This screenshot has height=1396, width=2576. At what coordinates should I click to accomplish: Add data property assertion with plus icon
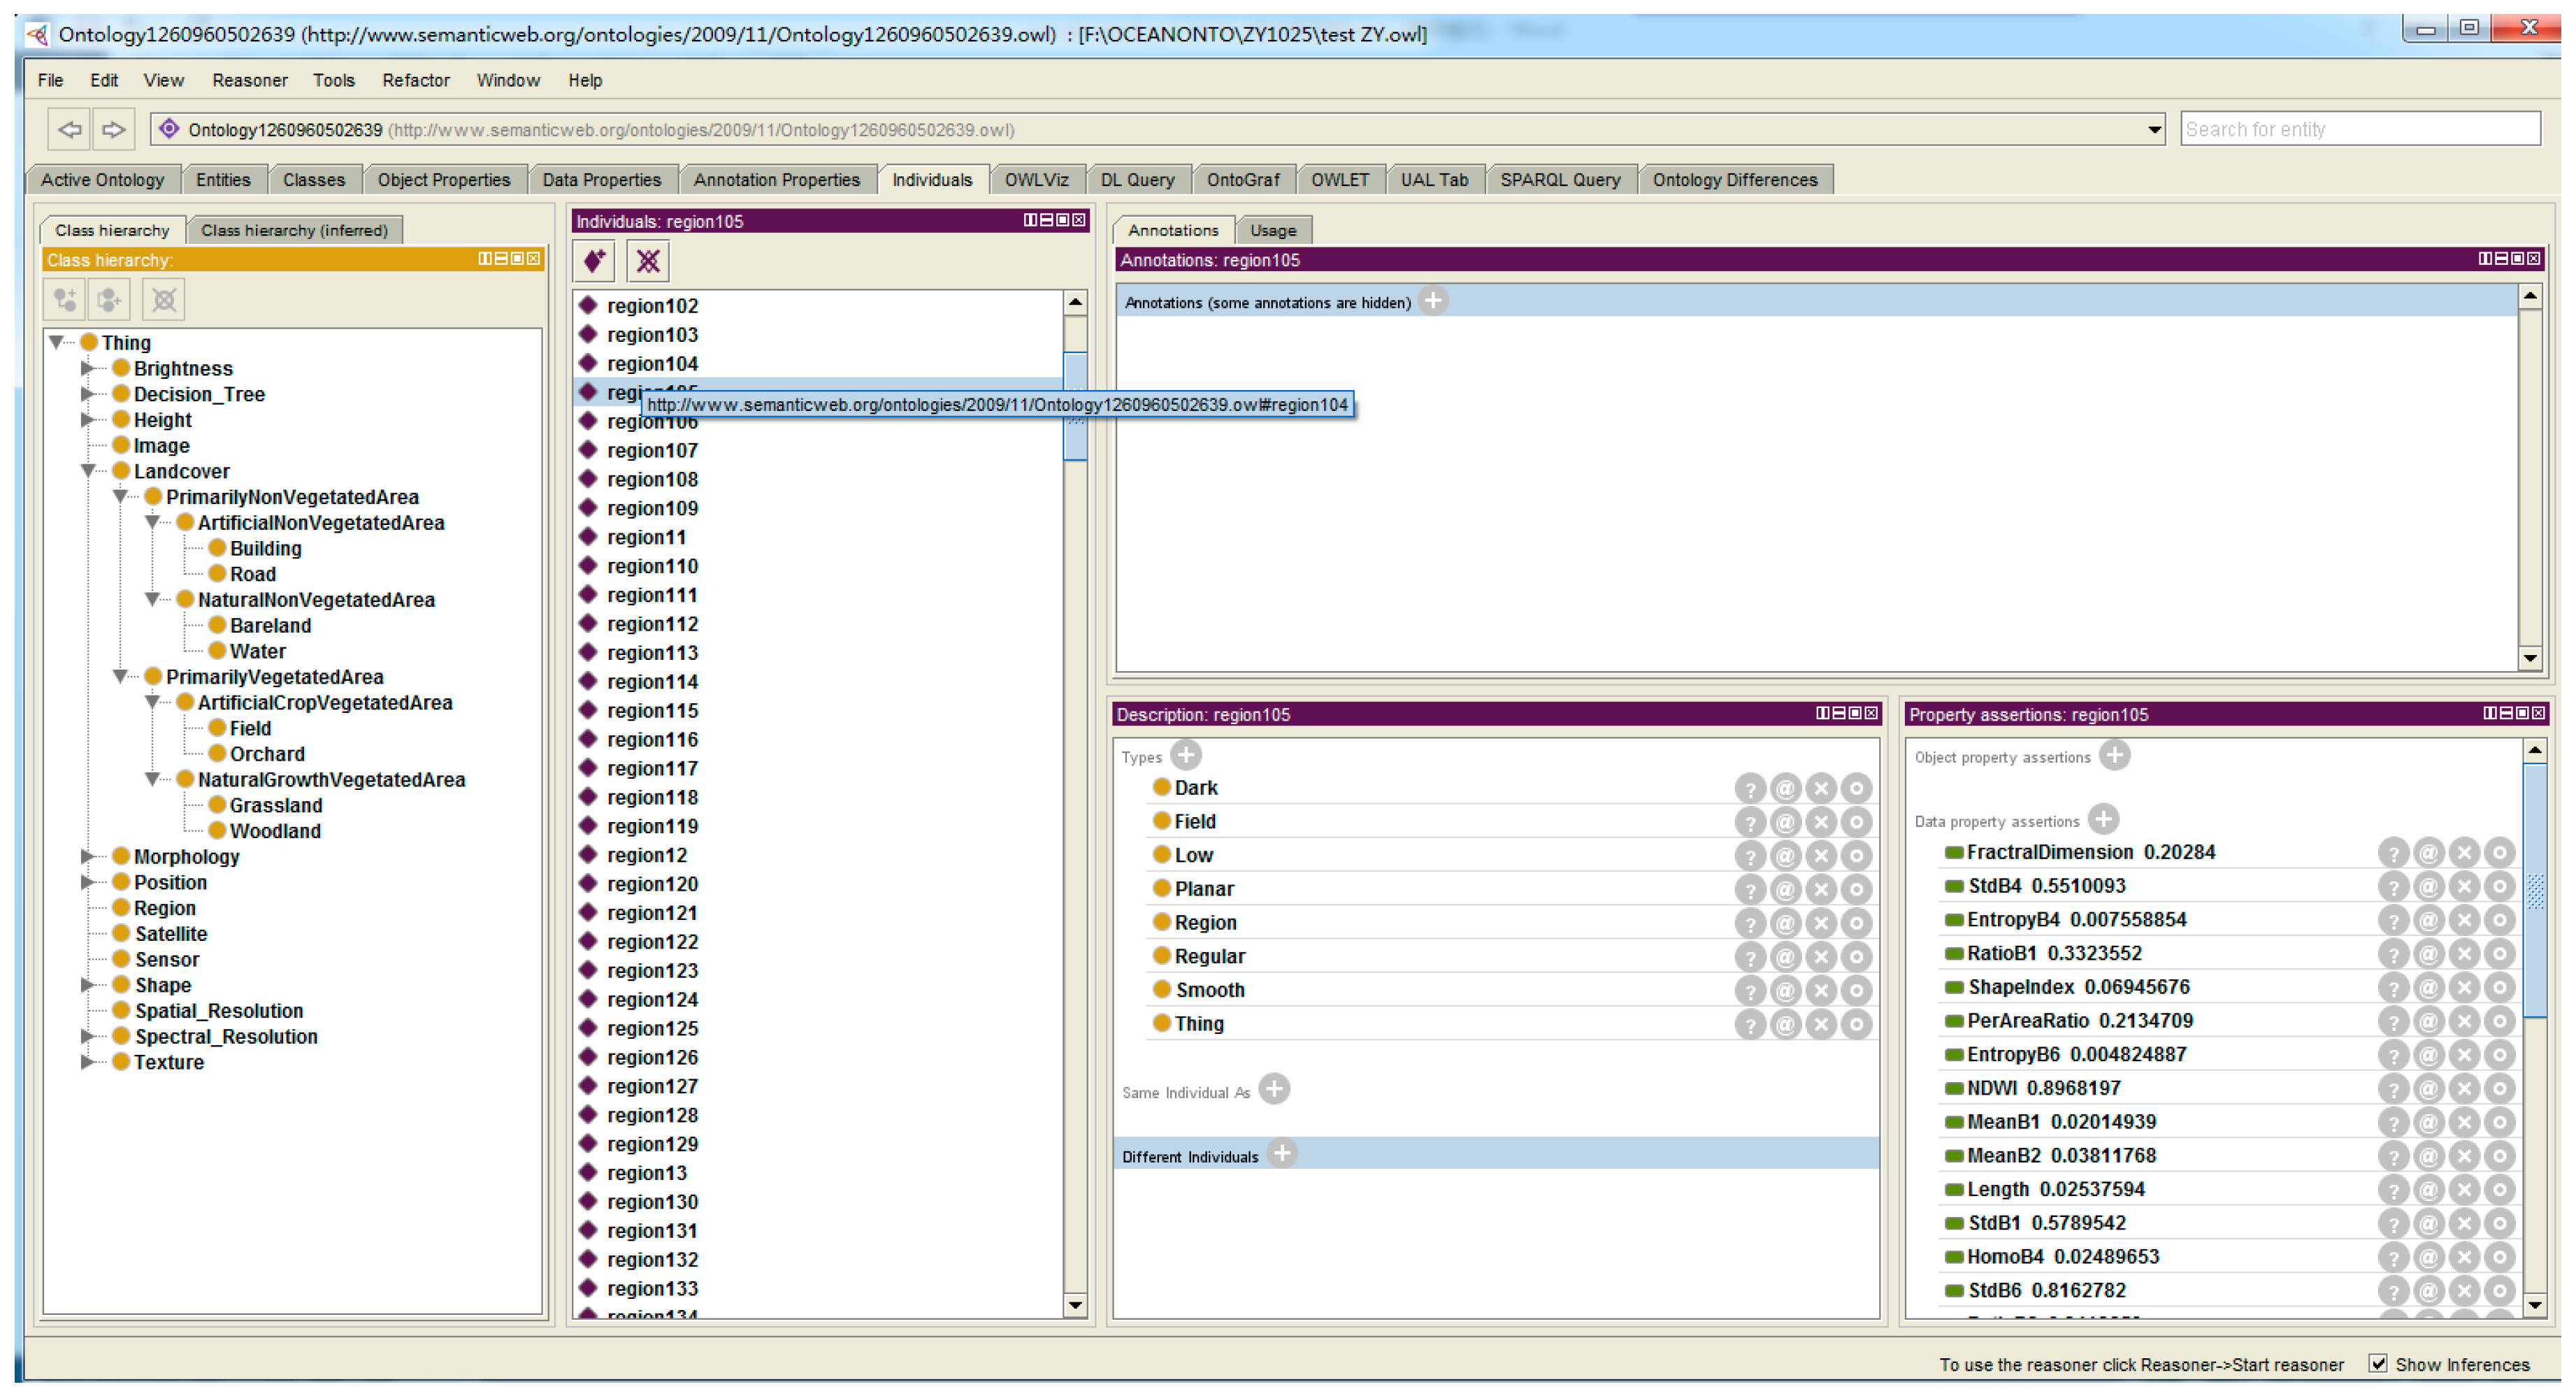2104,820
